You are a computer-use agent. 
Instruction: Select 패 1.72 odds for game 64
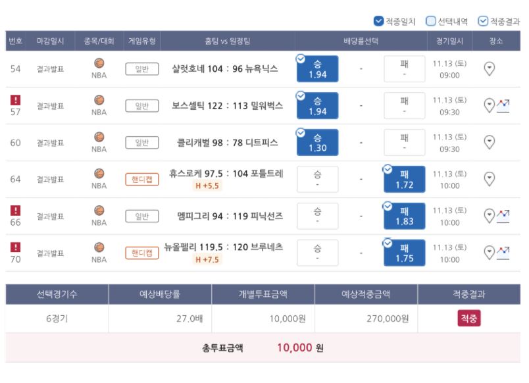pyautogui.click(x=405, y=179)
